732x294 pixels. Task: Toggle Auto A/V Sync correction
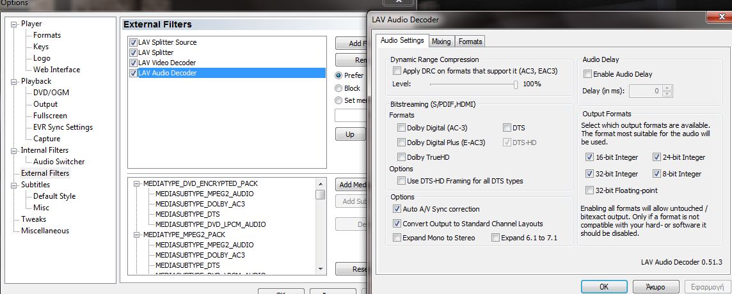pos(397,209)
